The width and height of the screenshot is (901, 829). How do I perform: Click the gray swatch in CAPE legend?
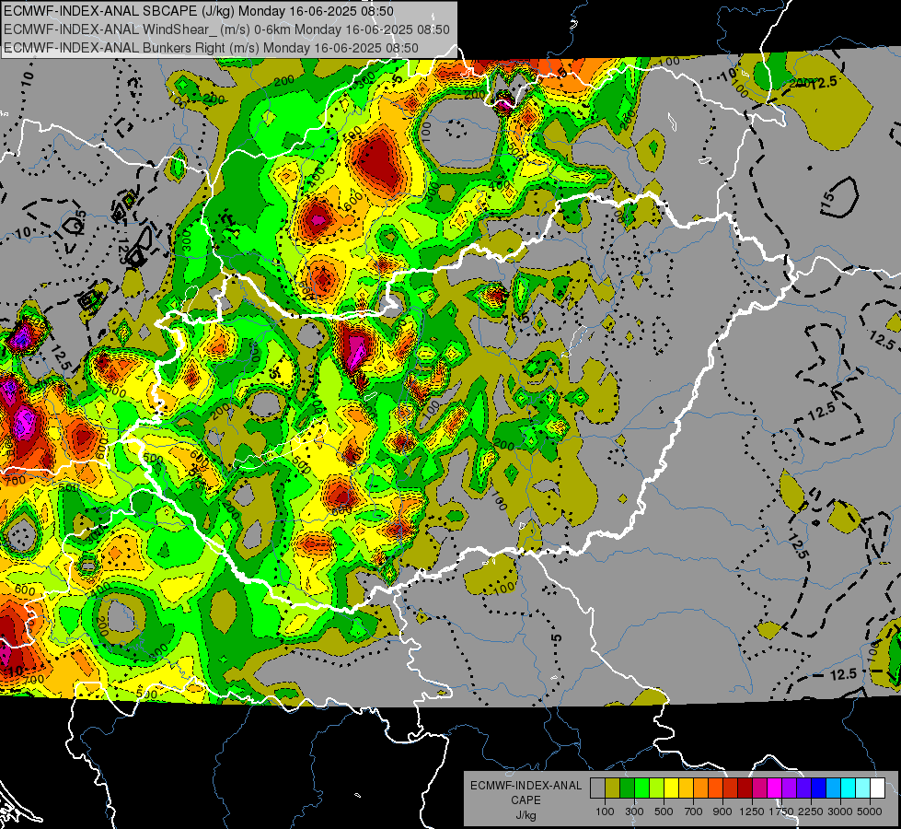[x=597, y=788]
